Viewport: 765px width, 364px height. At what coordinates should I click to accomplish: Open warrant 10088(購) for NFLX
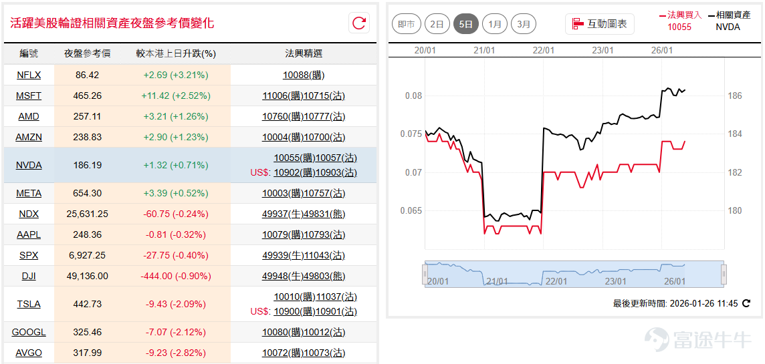click(304, 75)
